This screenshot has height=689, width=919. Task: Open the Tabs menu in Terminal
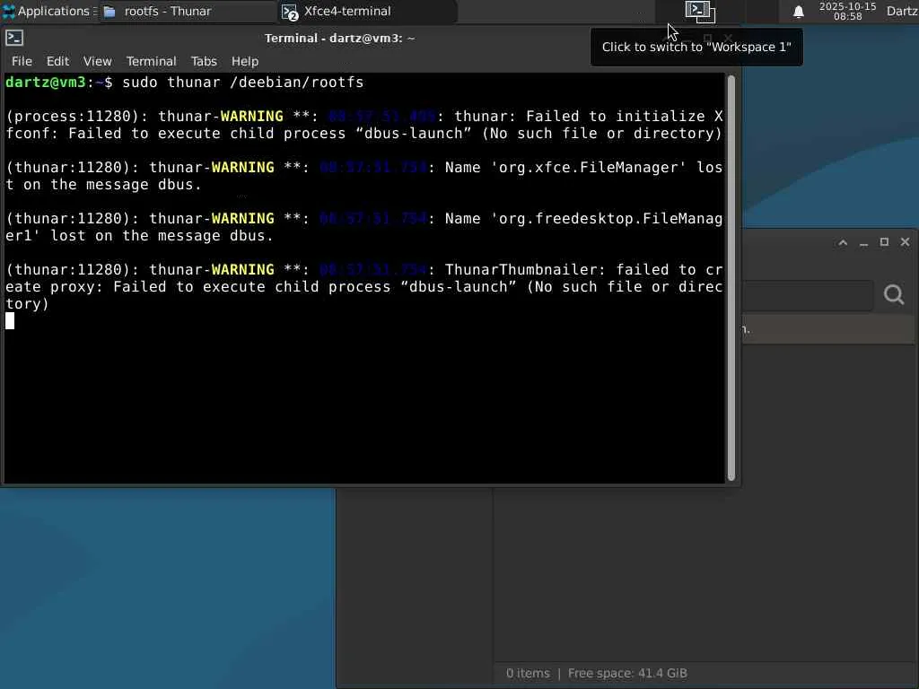point(204,61)
